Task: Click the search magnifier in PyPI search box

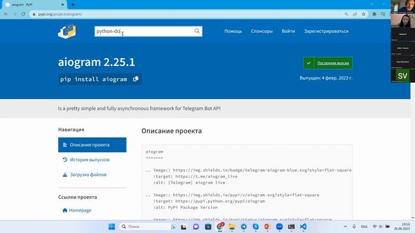Action: click(197, 31)
